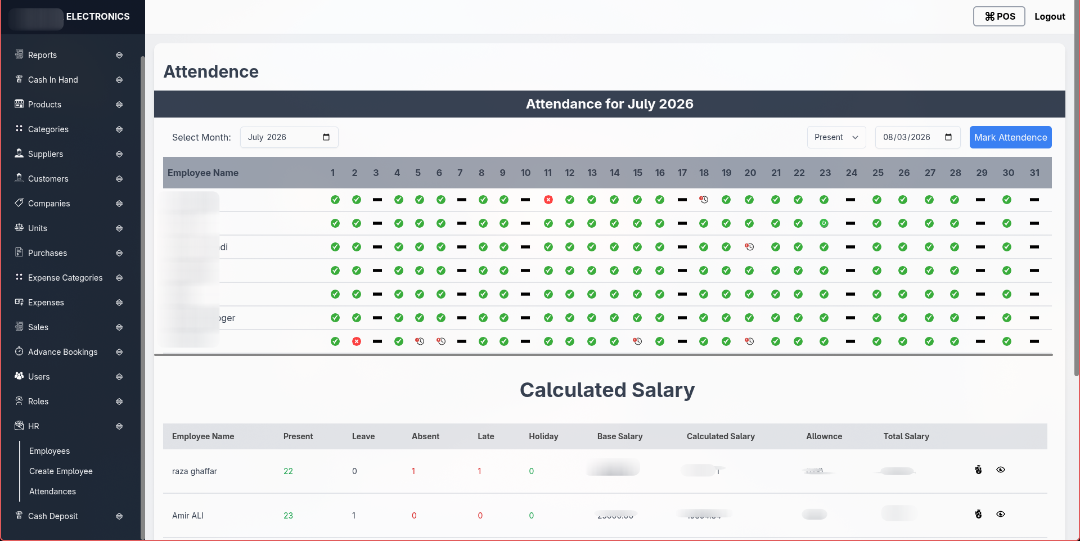Expand the Sales menu arrow
This screenshot has width=1080, height=541.
(x=119, y=327)
